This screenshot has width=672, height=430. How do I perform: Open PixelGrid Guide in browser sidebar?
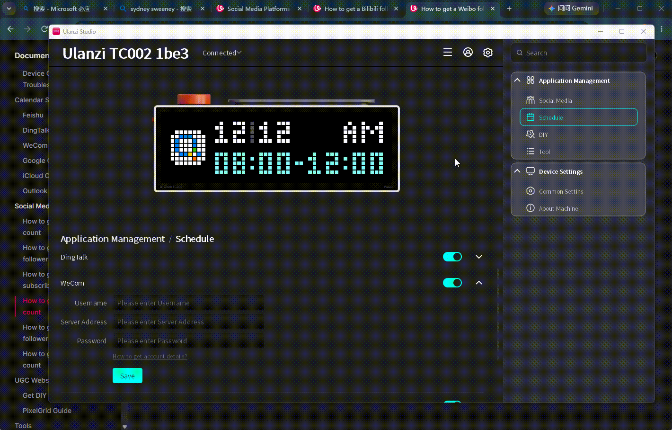tap(47, 411)
